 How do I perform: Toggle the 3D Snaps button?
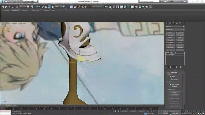pyautogui.click(x=75, y=7)
